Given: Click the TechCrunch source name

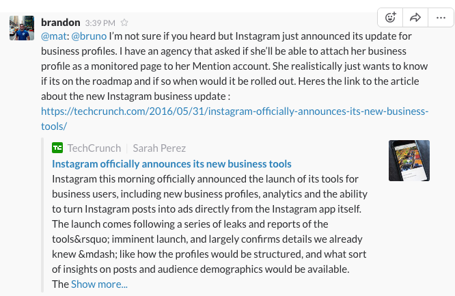Looking at the screenshot, I should (x=94, y=148).
